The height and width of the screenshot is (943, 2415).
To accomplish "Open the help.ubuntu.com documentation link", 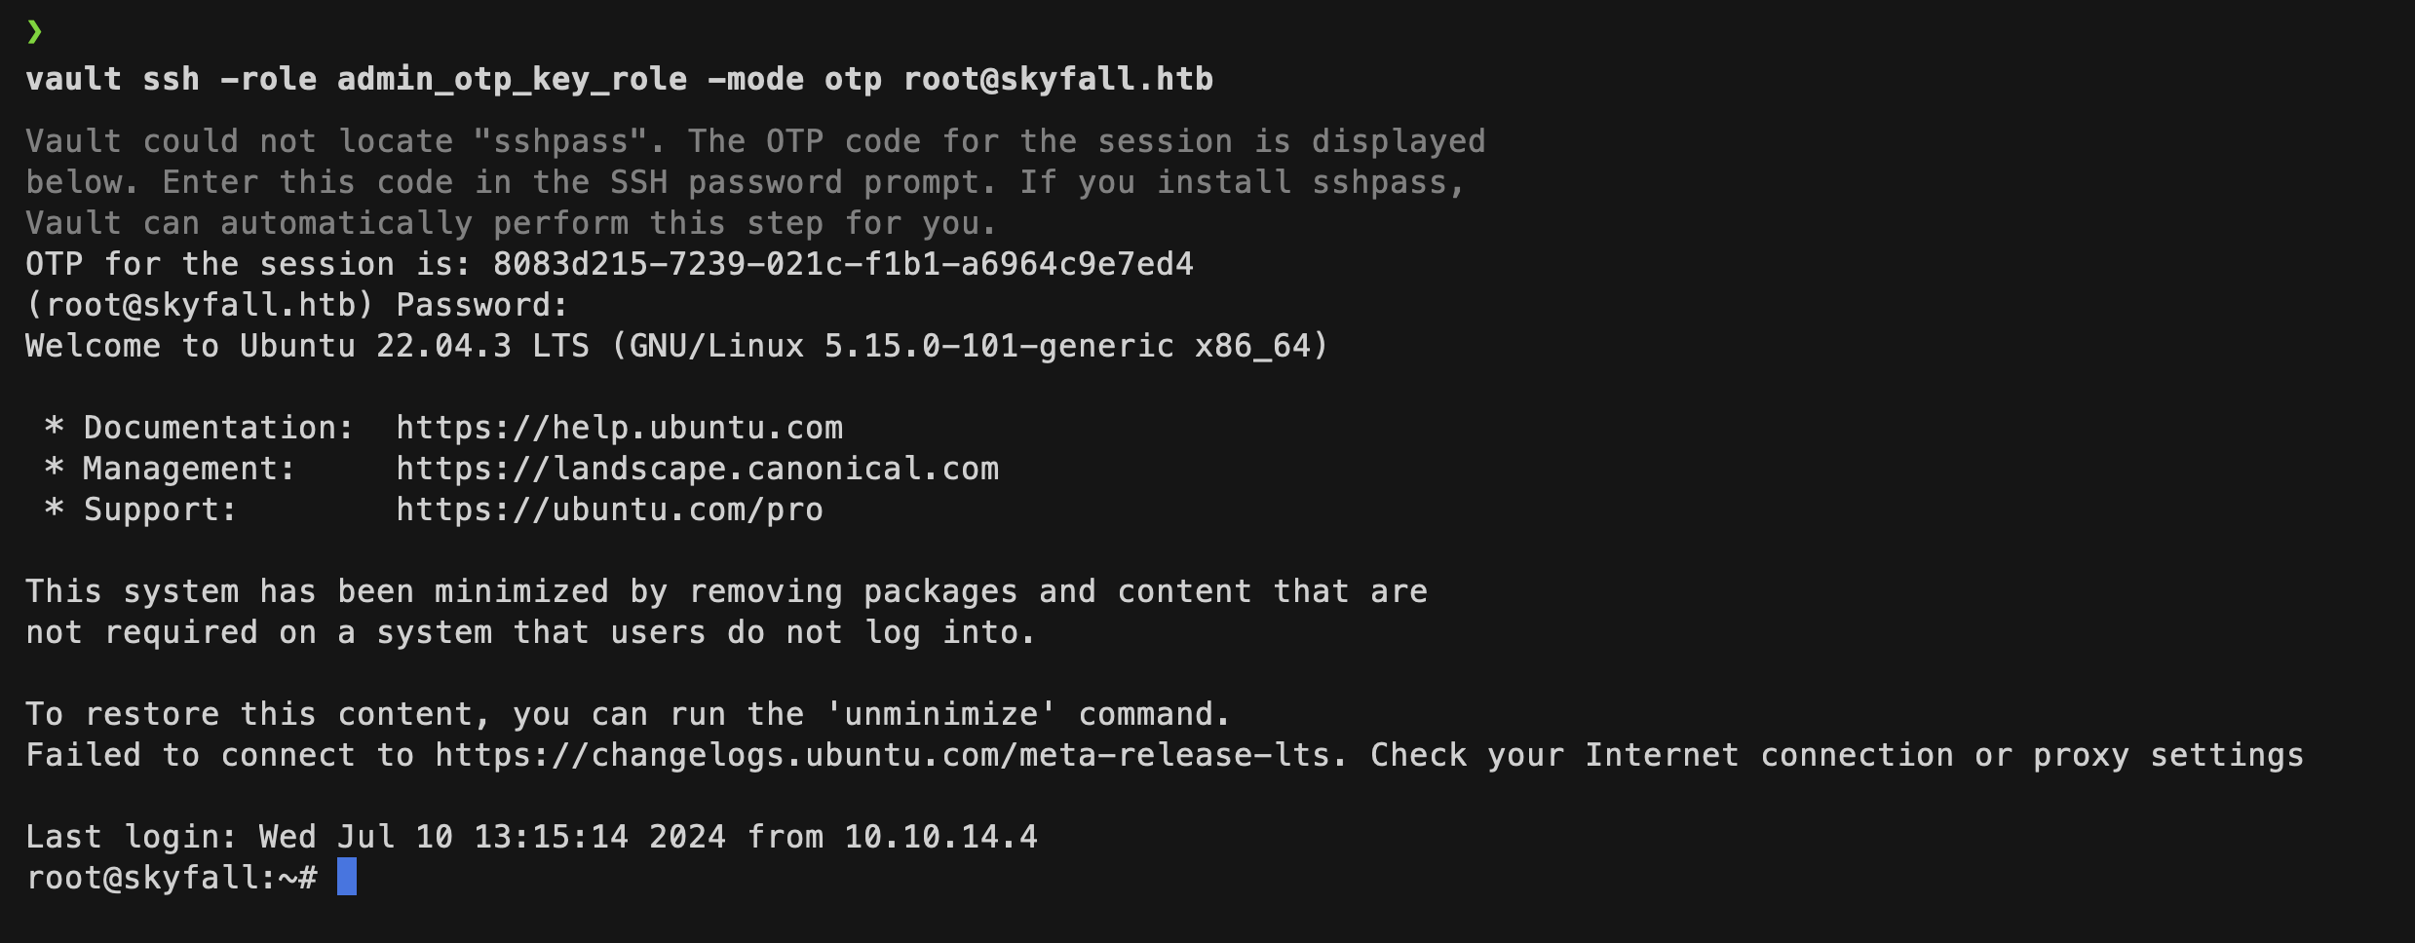I will tap(619, 428).
